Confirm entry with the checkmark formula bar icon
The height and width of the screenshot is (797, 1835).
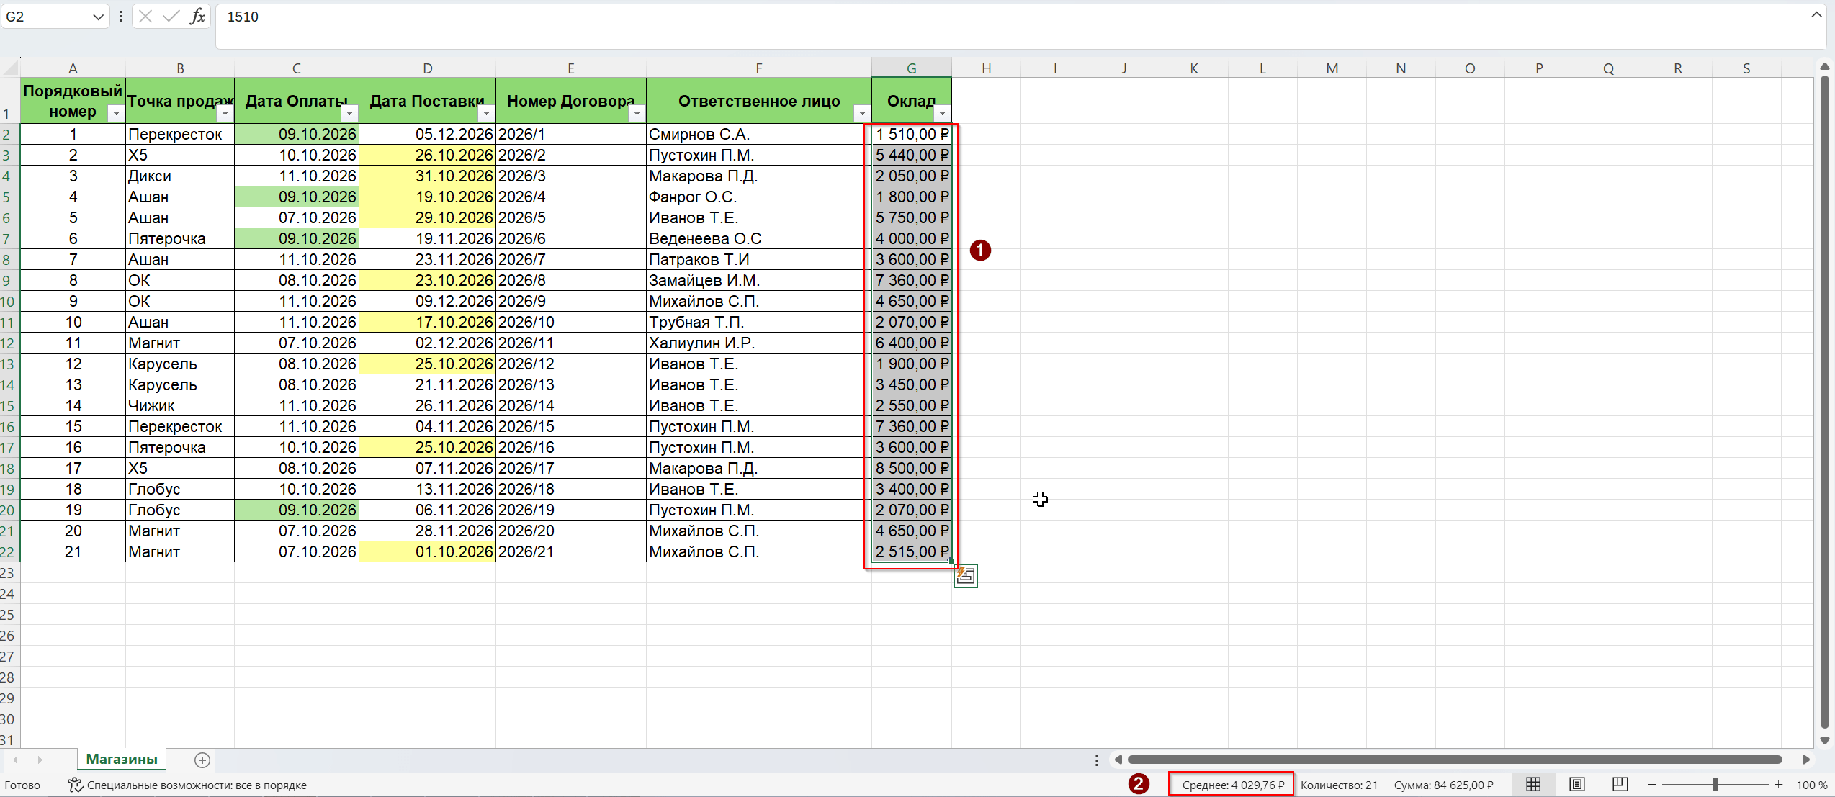pos(171,17)
